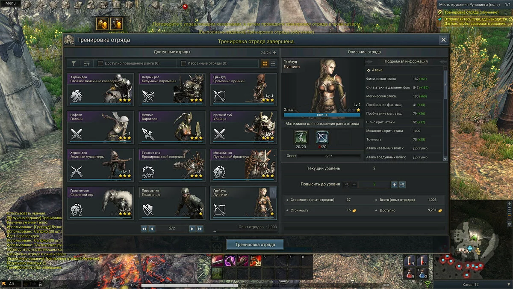
Task: Increase target level by one with plus
Action: click(x=394, y=185)
